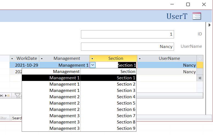Click the UserName text field containing Nancy
This screenshot has height=135, width=213.
tap(127, 47)
